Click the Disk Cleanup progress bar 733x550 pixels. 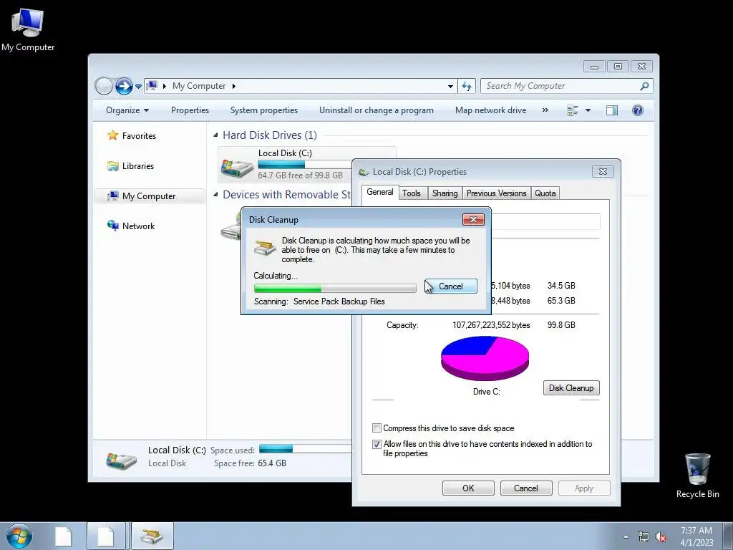coord(335,288)
